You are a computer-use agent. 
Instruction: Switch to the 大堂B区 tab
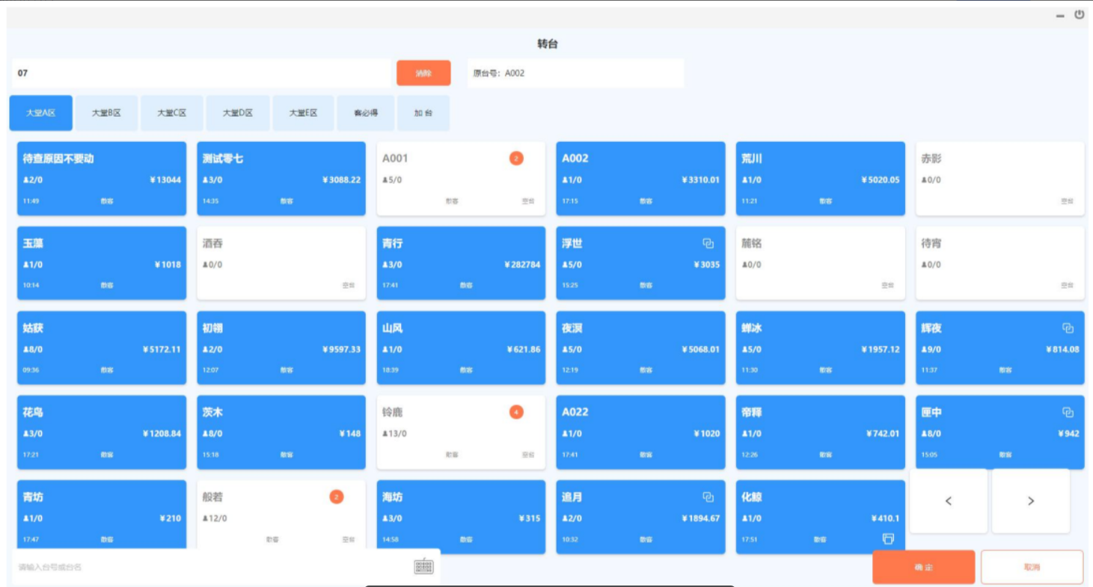[x=106, y=113]
